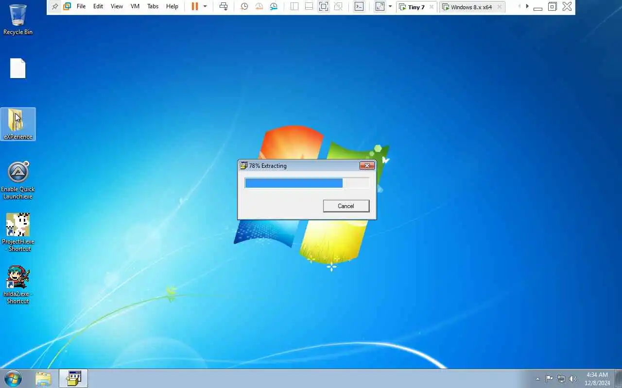This screenshot has width=622, height=388.
Task: Click the VMware library icon beside File
Action: pyautogui.click(x=67, y=7)
